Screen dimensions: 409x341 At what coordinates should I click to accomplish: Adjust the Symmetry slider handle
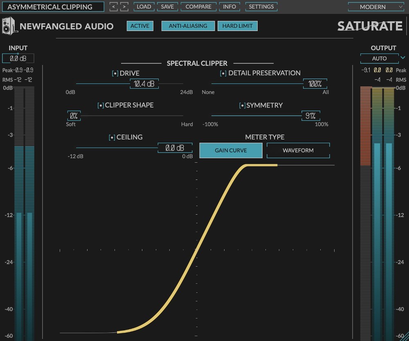(x=311, y=116)
